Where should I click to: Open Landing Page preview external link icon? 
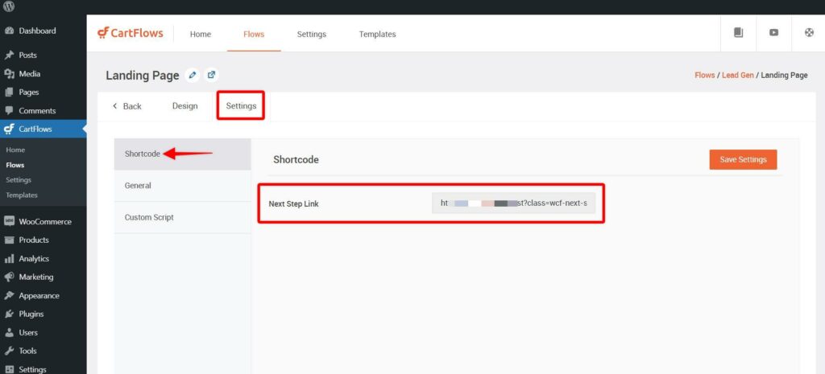(211, 75)
